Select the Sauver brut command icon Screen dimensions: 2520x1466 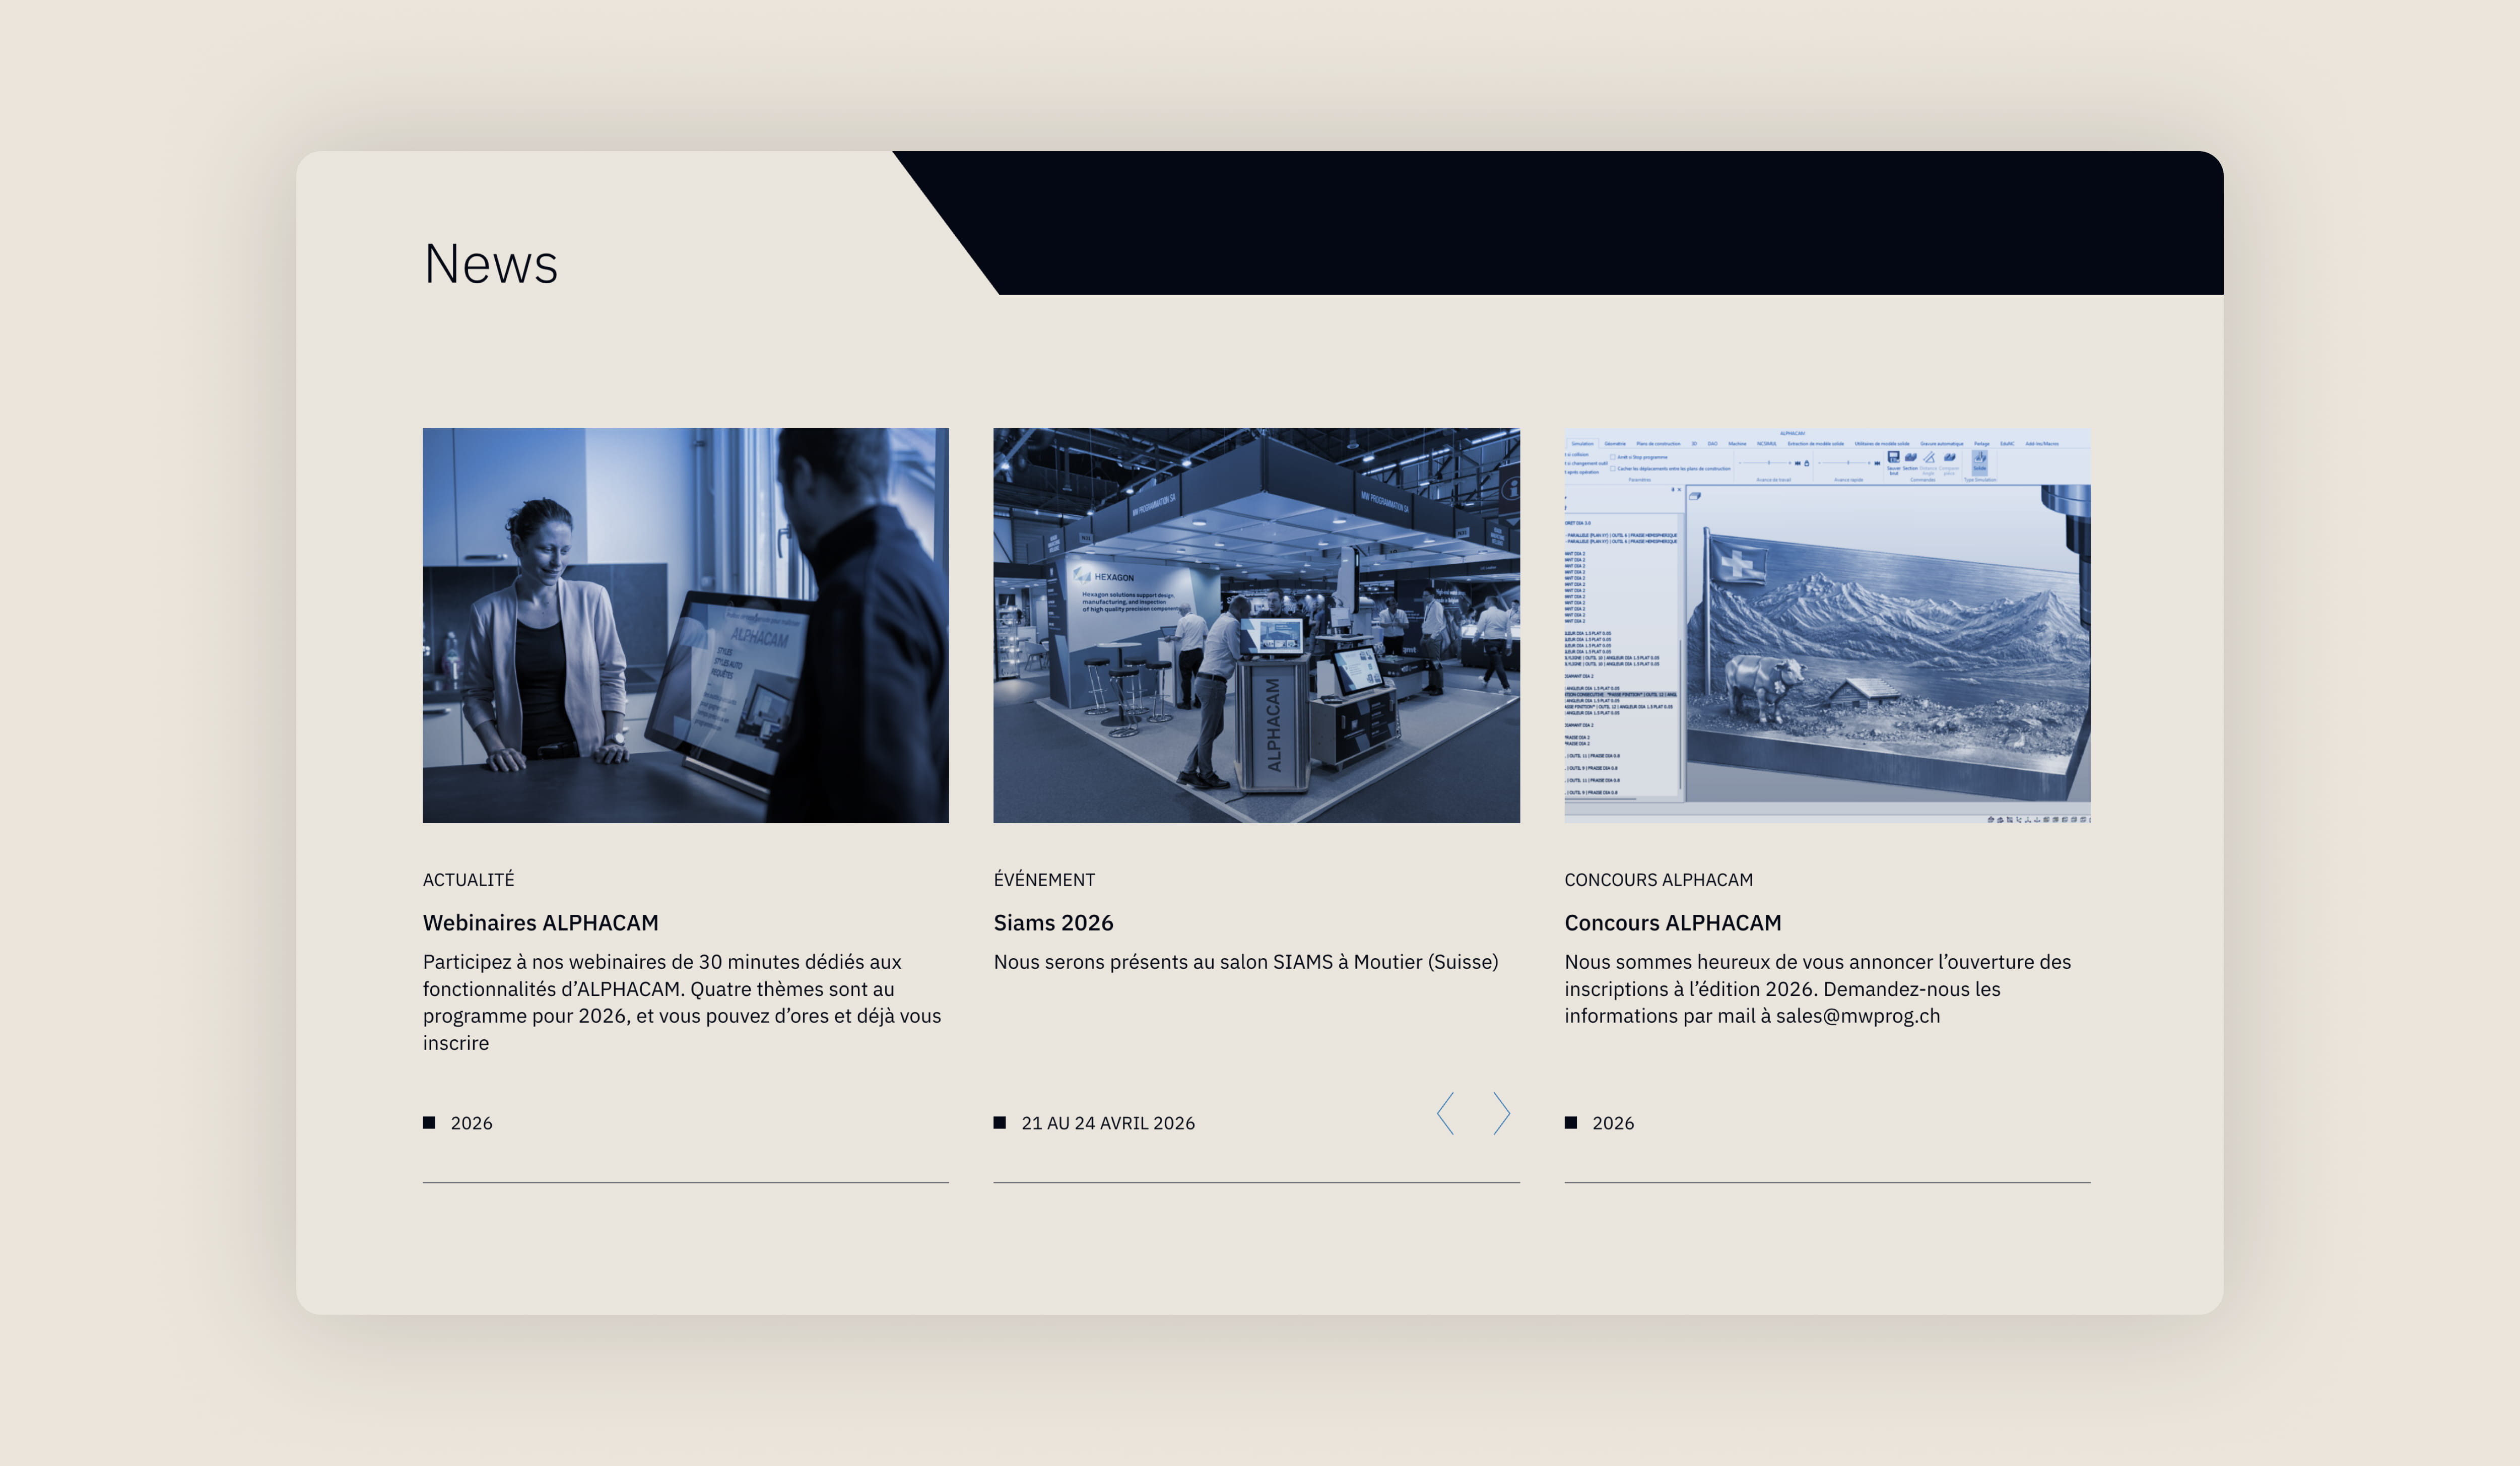tap(1894, 457)
